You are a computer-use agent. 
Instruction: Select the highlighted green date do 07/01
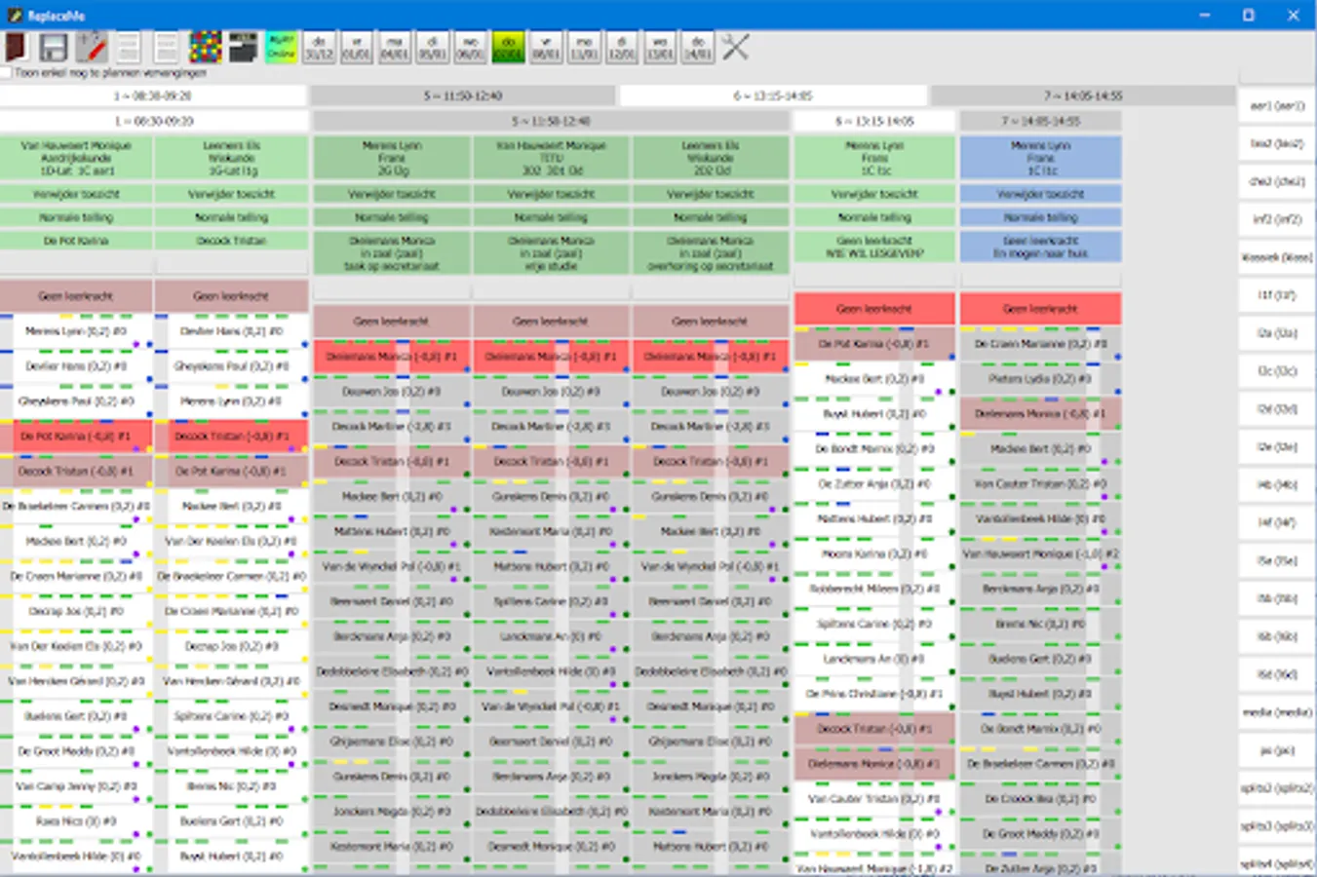click(508, 47)
